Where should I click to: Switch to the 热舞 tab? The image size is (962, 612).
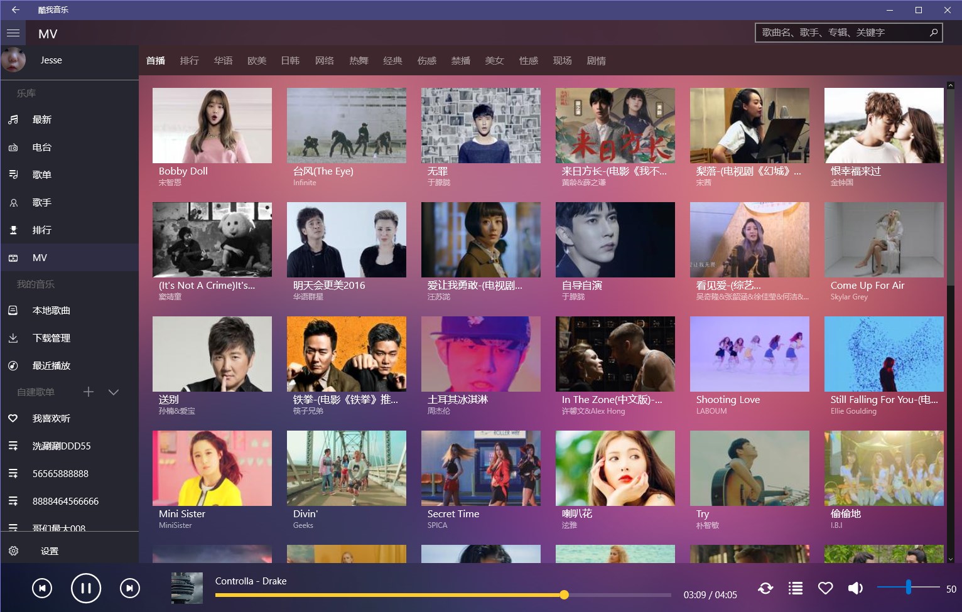point(359,61)
